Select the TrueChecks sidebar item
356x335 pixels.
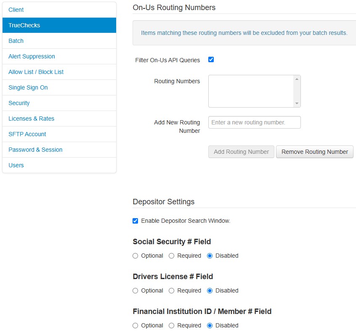59,25
